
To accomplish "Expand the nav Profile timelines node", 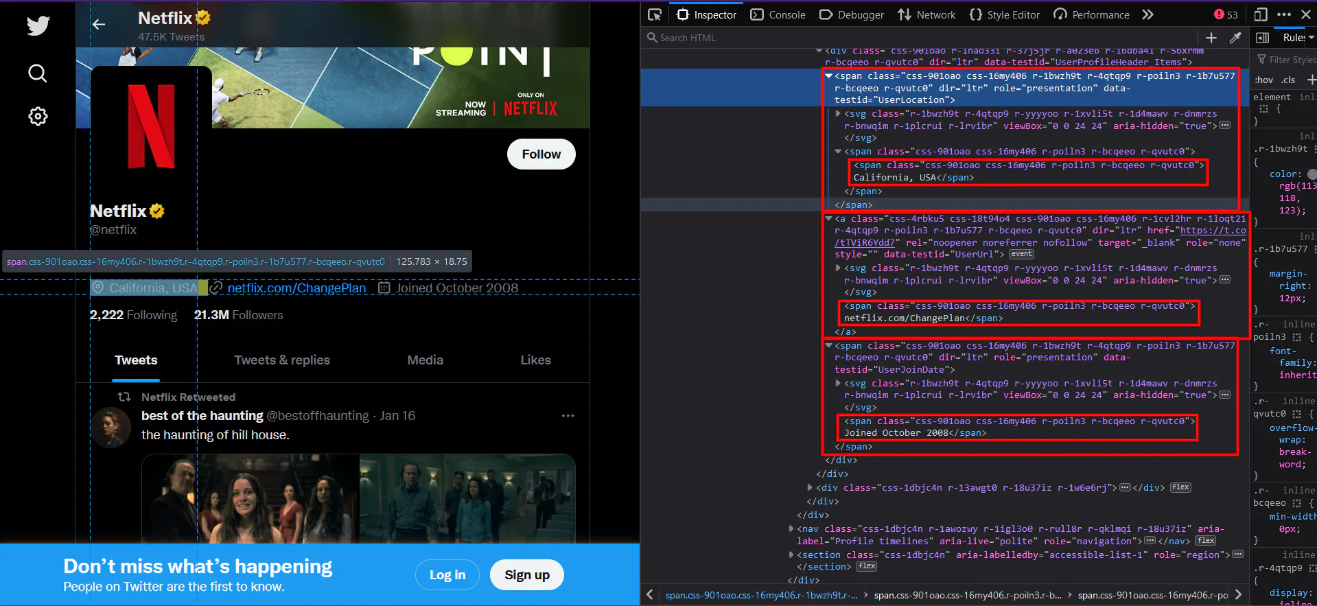I will coord(791,529).
